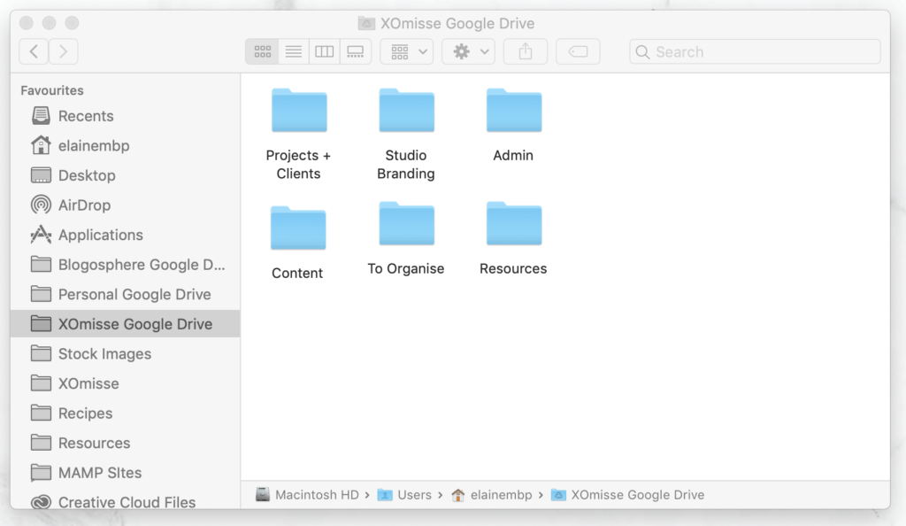This screenshot has width=906, height=526.
Task: Click Users in the path bar
Action: click(x=404, y=495)
